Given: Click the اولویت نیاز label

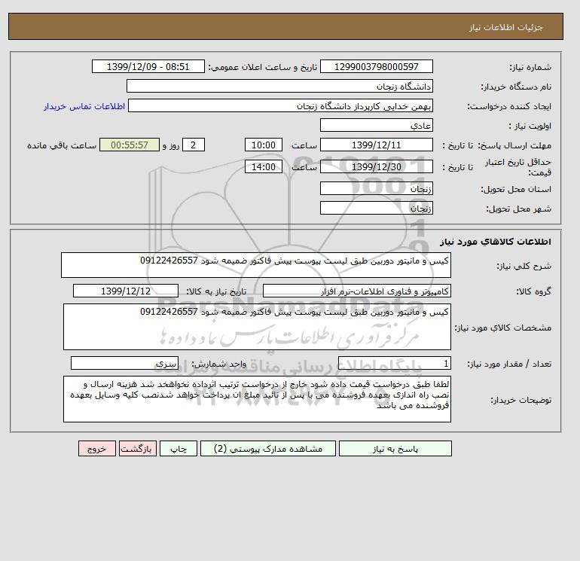Looking at the screenshot, I should [x=530, y=126].
